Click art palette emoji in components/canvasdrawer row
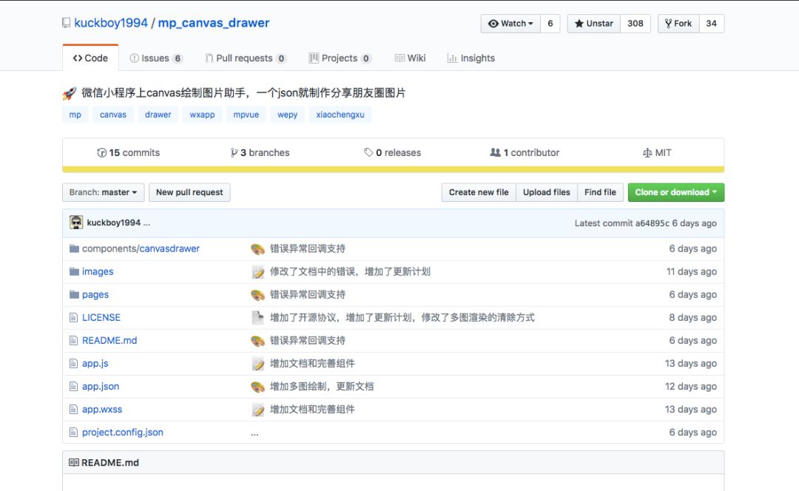 tap(258, 249)
